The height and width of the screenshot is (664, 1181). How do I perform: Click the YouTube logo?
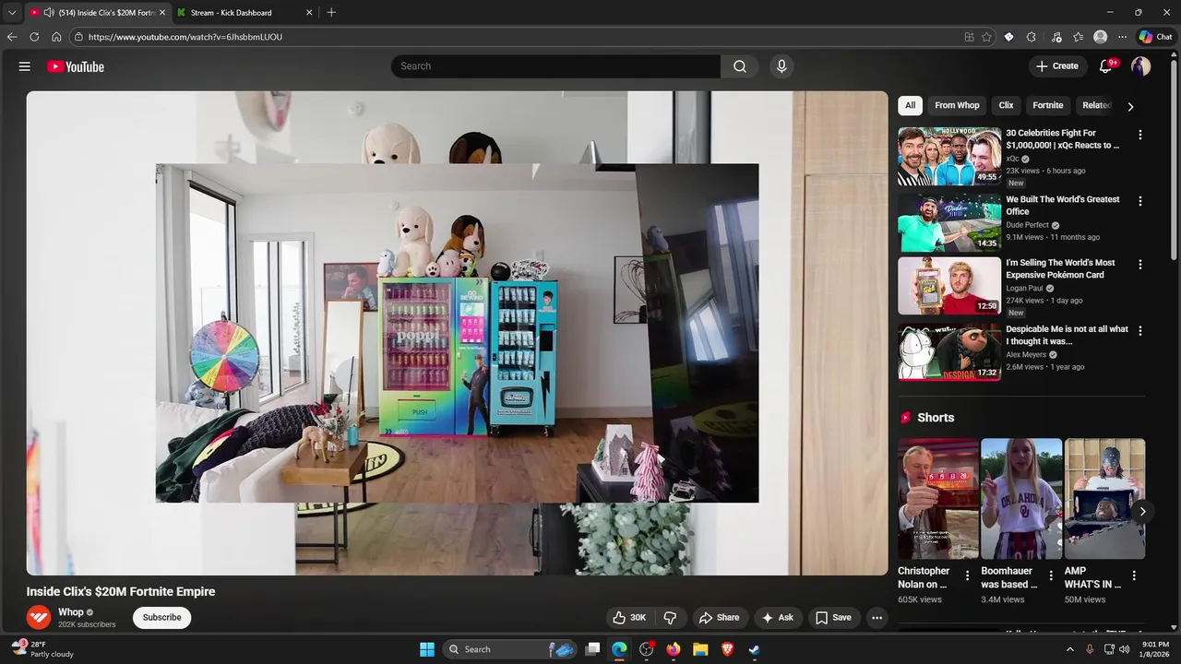[76, 66]
